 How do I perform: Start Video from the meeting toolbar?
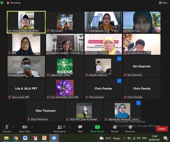pyautogui.click(x=25, y=128)
